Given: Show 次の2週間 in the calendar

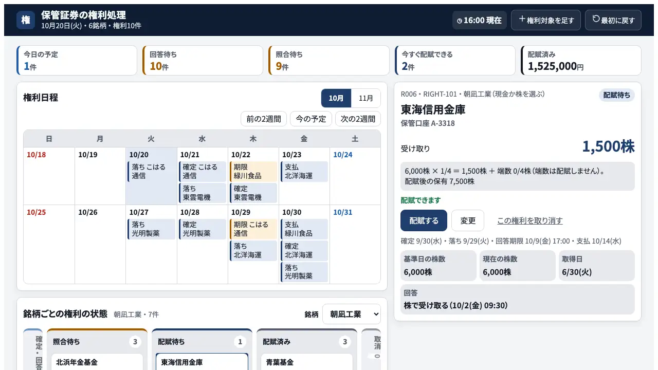Looking at the screenshot, I should 358,119.
